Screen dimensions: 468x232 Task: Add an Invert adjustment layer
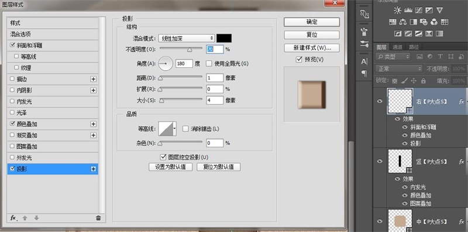click(x=398, y=33)
